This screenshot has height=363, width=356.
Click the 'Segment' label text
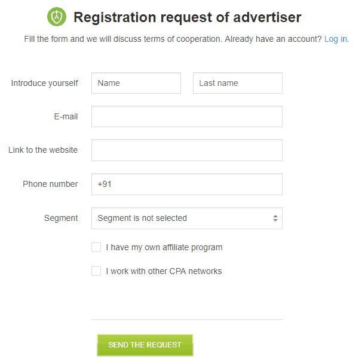tap(61, 218)
